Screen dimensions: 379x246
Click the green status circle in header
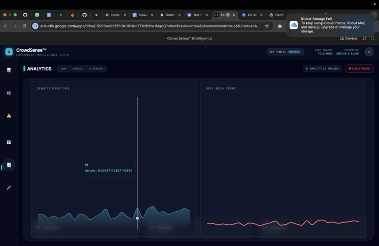click(x=369, y=52)
